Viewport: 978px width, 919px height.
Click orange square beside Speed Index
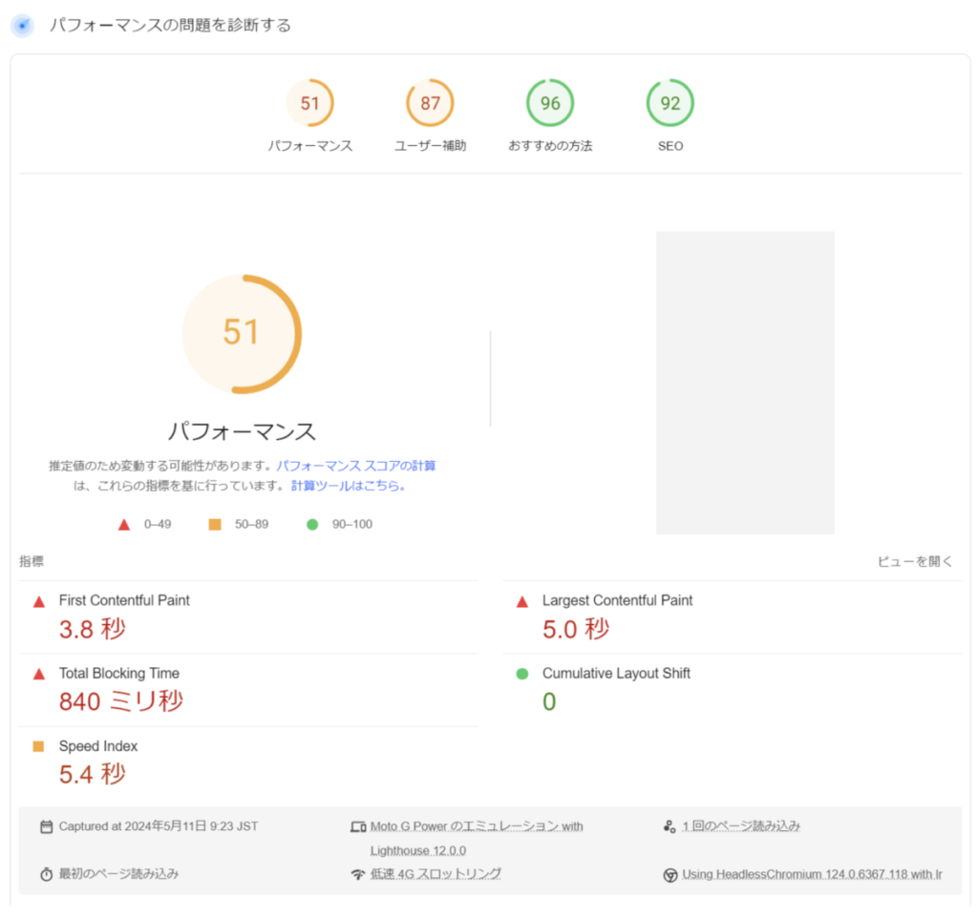click(39, 746)
